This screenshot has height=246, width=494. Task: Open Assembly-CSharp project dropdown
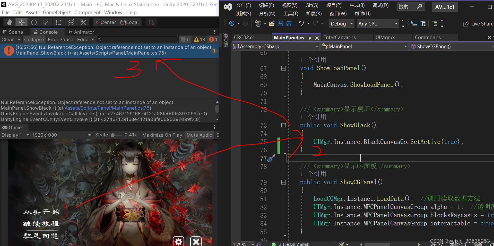coord(276,46)
